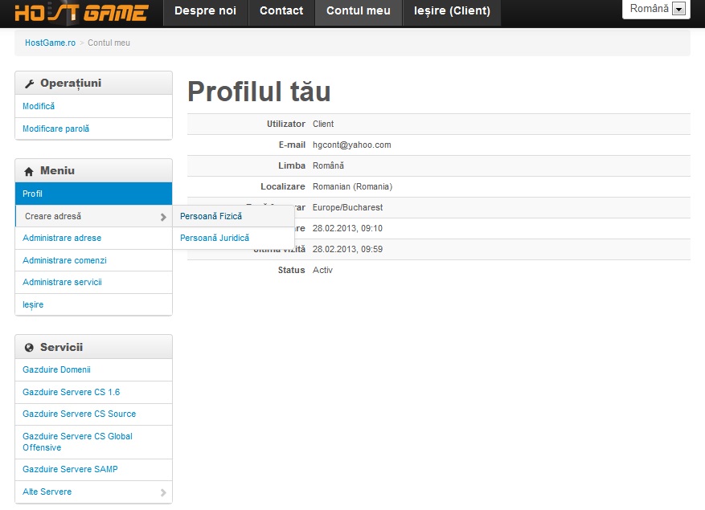This screenshot has width=705, height=510.
Task: Click the email hgcont@yahoo.com value
Action: [x=351, y=145]
